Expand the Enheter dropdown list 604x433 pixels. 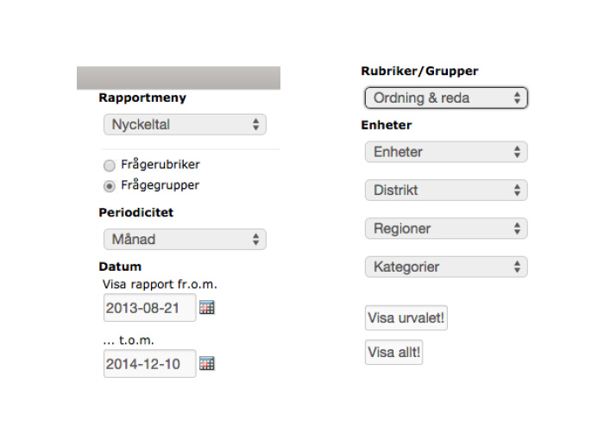pos(446,152)
